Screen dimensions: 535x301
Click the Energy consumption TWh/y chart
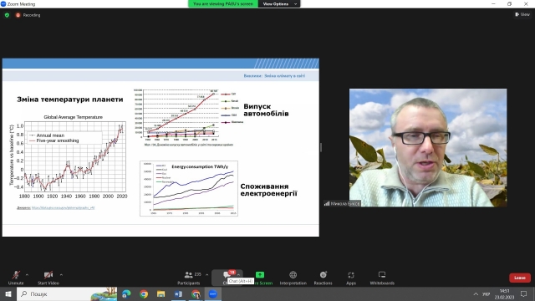click(x=189, y=188)
